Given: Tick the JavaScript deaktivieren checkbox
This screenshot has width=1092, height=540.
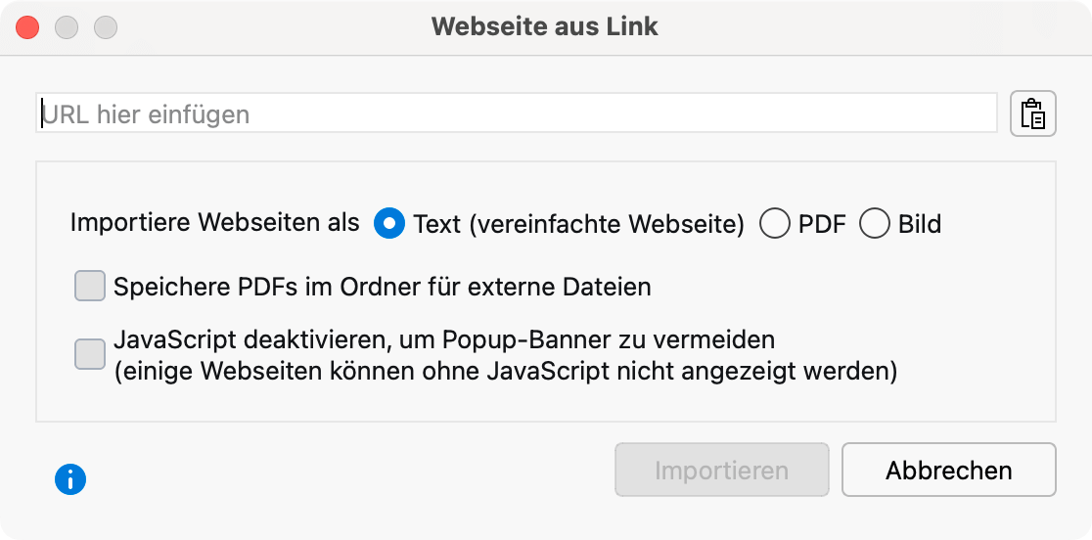Looking at the screenshot, I should (90, 354).
